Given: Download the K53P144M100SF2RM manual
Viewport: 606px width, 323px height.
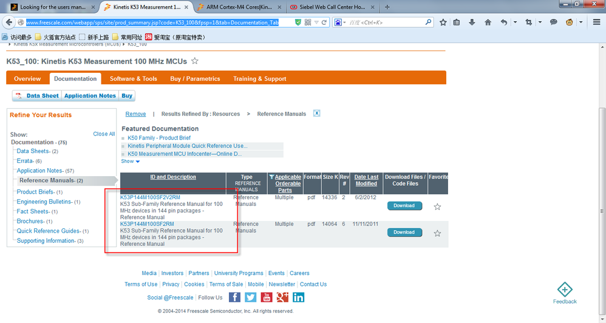Looking at the screenshot, I should point(404,233).
